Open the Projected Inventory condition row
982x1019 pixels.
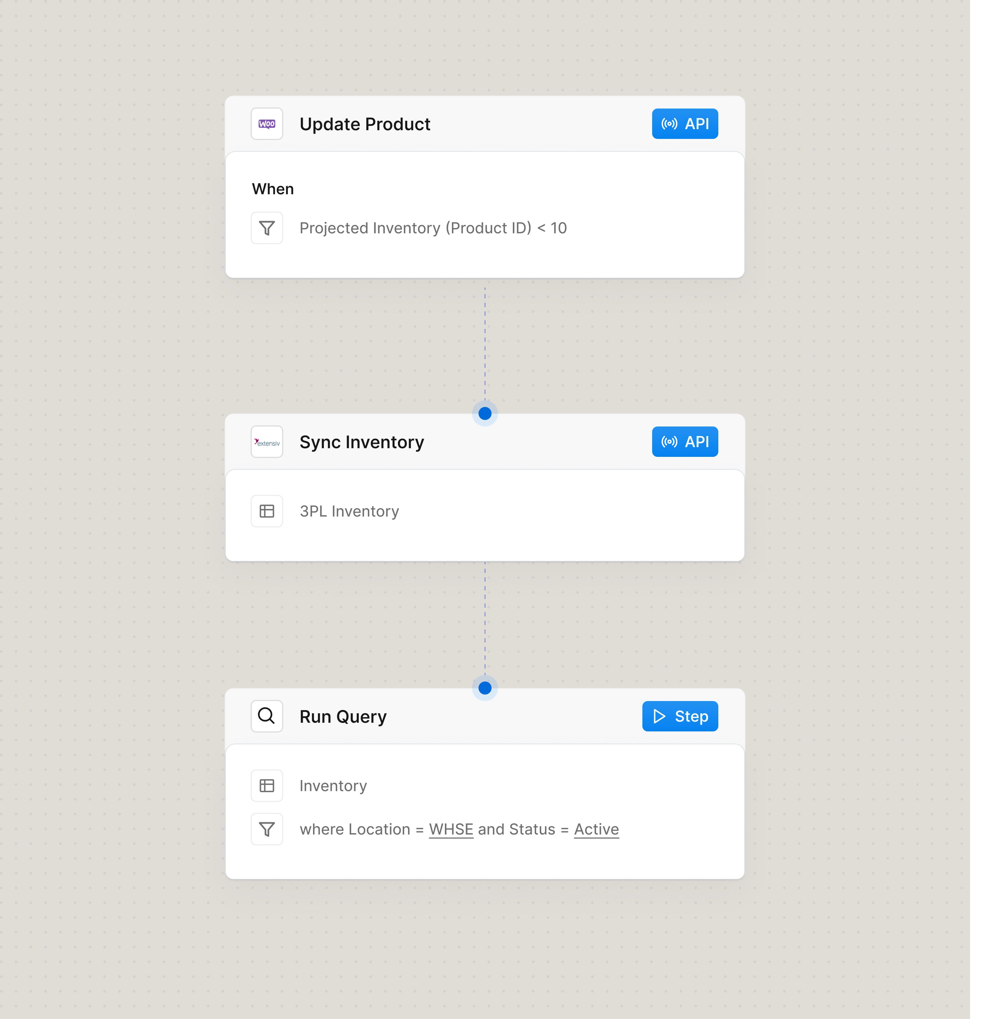pyautogui.click(x=433, y=228)
